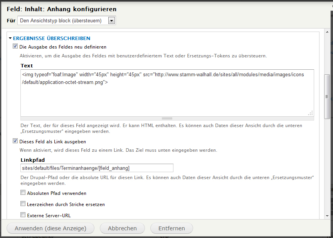The height and width of the screenshot is (238, 333).
Task: Open the 'Für' display type dropdown
Action: point(112,21)
